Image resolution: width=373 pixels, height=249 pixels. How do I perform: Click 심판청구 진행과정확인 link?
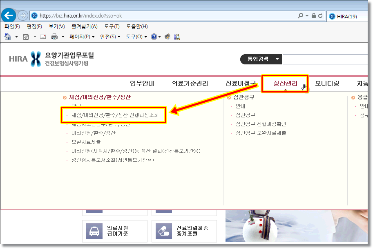coord(261,124)
